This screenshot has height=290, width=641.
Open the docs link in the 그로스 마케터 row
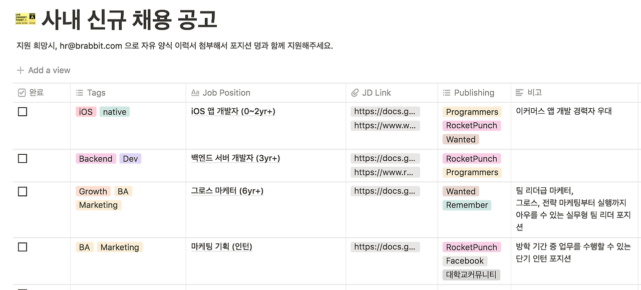pyautogui.click(x=385, y=191)
